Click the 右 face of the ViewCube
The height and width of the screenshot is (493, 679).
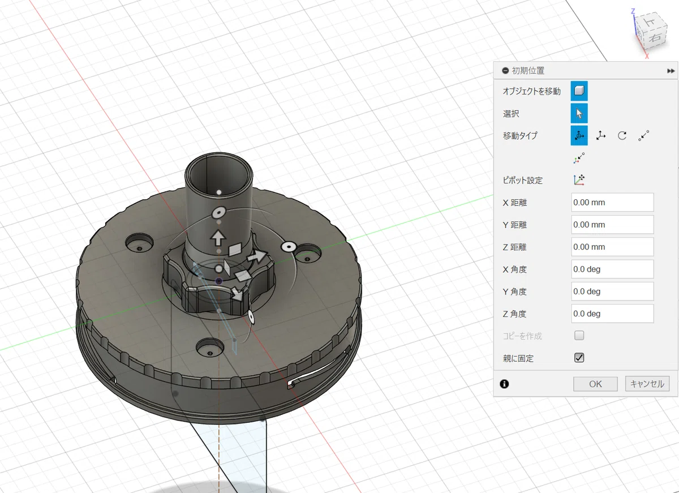655,38
